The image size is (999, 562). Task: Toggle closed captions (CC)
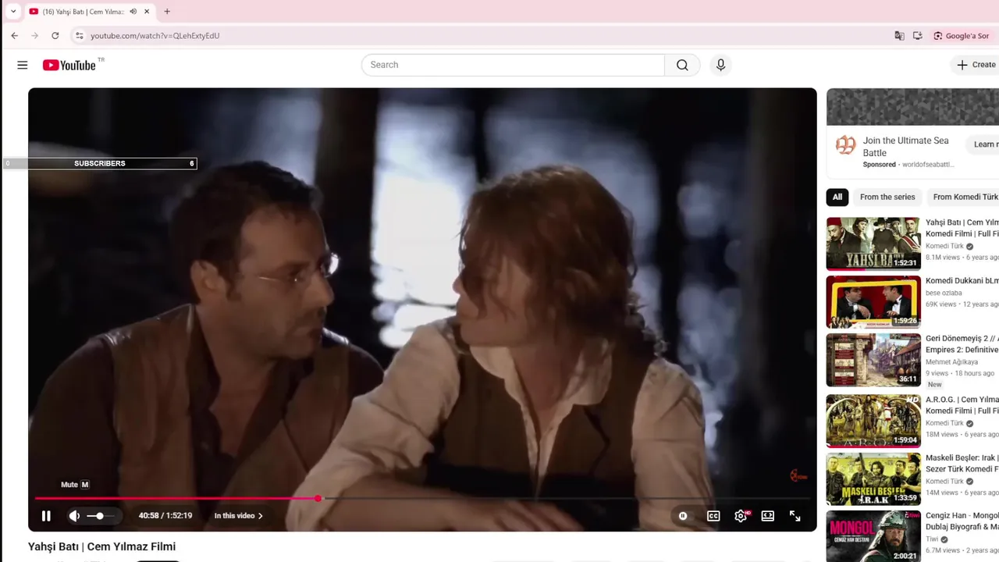pyautogui.click(x=713, y=516)
